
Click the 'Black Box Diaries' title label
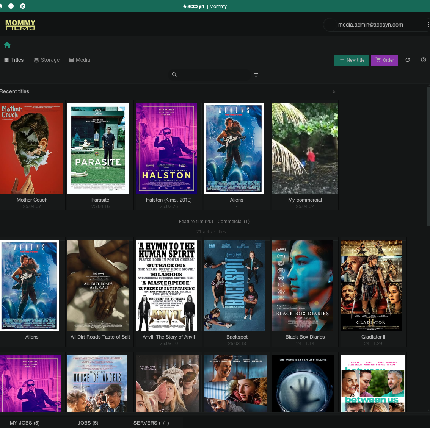click(305, 337)
